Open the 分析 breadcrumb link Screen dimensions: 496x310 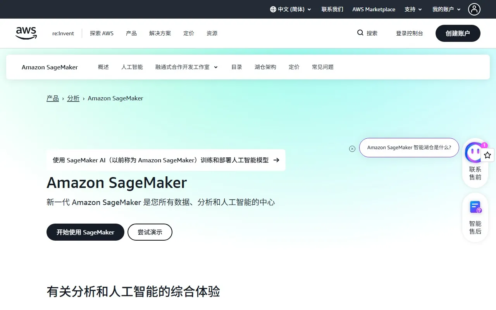(x=73, y=98)
